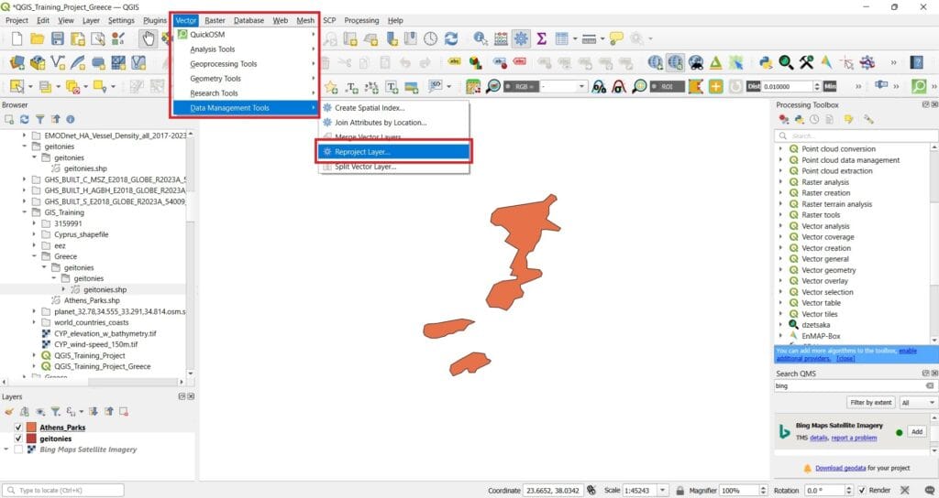Click the 'report a problem' link
This screenshot has height=498, width=939.
pyautogui.click(x=854, y=438)
